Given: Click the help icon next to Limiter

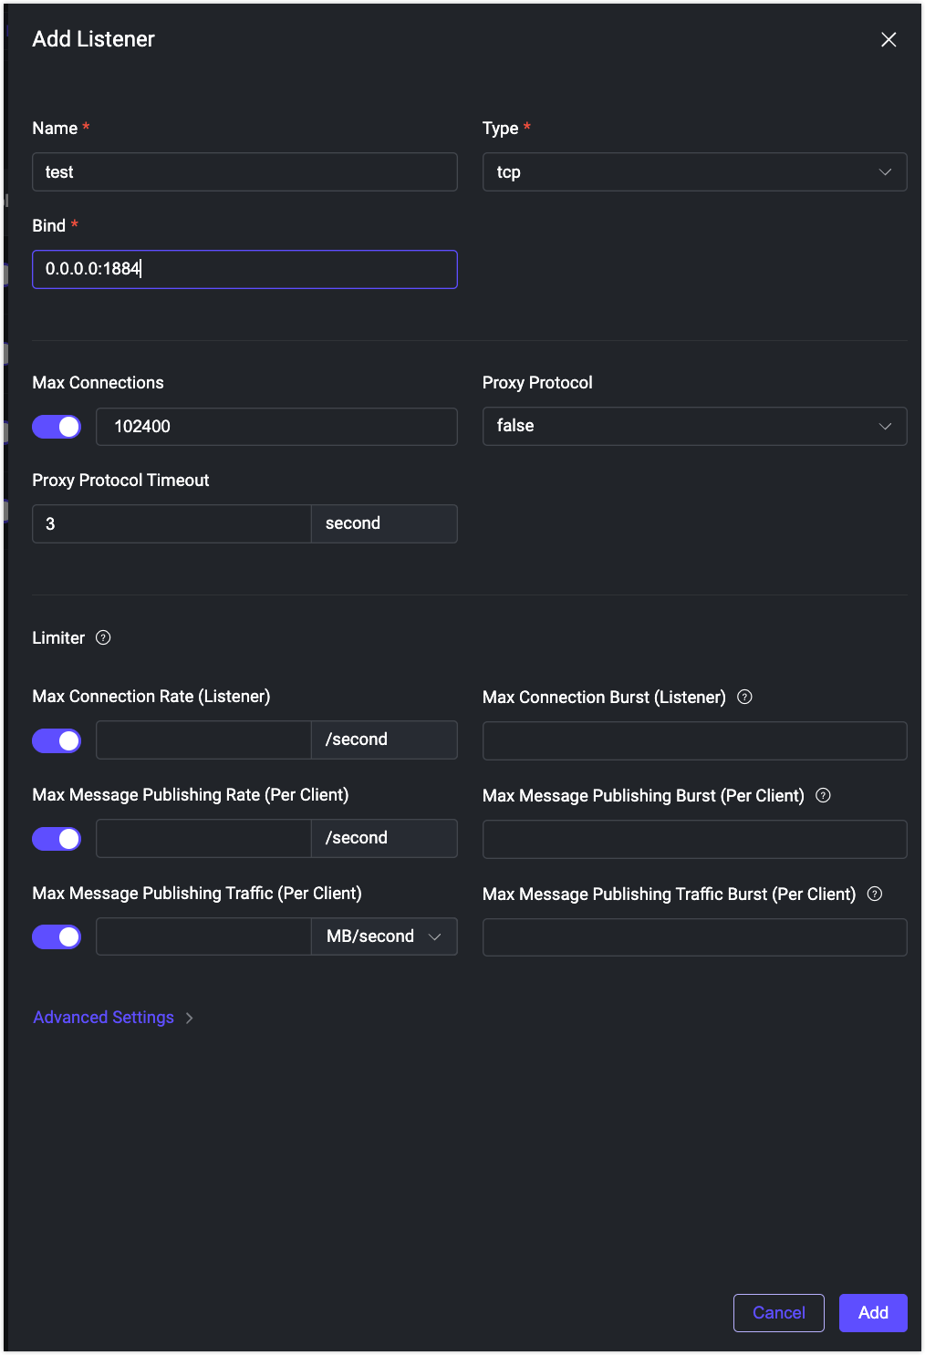Looking at the screenshot, I should point(103,637).
